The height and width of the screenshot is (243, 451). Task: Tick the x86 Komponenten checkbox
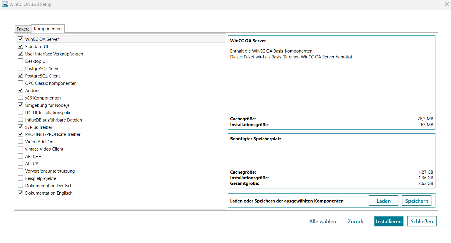tap(21, 97)
